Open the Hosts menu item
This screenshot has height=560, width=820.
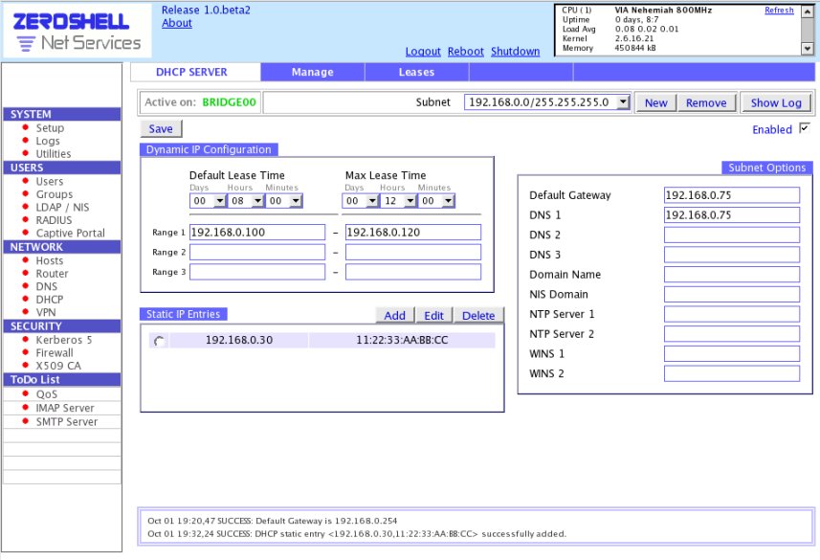point(49,260)
